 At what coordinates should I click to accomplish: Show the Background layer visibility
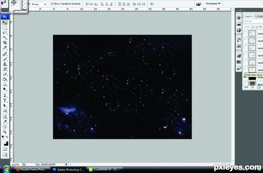(x=245, y=84)
